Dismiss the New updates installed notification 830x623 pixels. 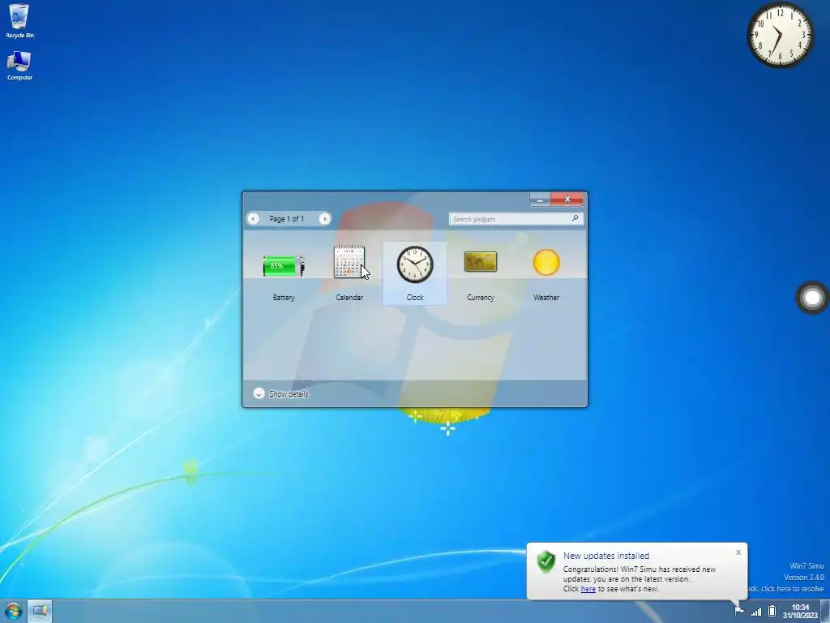coord(738,552)
